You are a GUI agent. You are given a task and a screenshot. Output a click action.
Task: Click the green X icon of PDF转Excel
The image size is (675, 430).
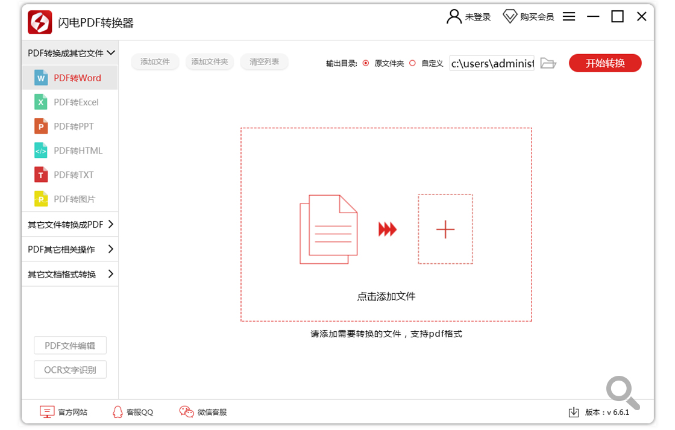click(40, 102)
